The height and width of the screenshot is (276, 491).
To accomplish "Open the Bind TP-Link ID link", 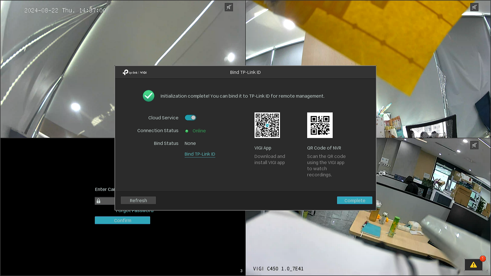I will (x=200, y=154).
